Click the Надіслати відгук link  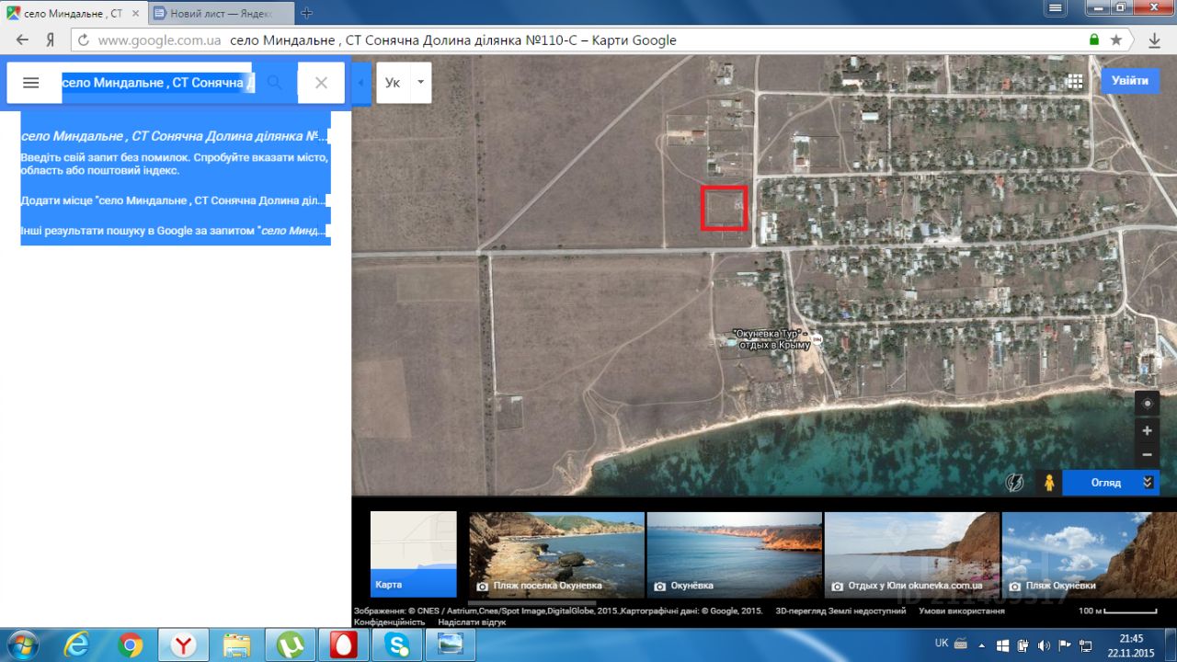pos(472,622)
